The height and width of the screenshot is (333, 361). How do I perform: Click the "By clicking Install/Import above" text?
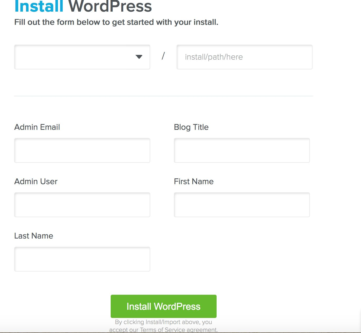(x=163, y=322)
